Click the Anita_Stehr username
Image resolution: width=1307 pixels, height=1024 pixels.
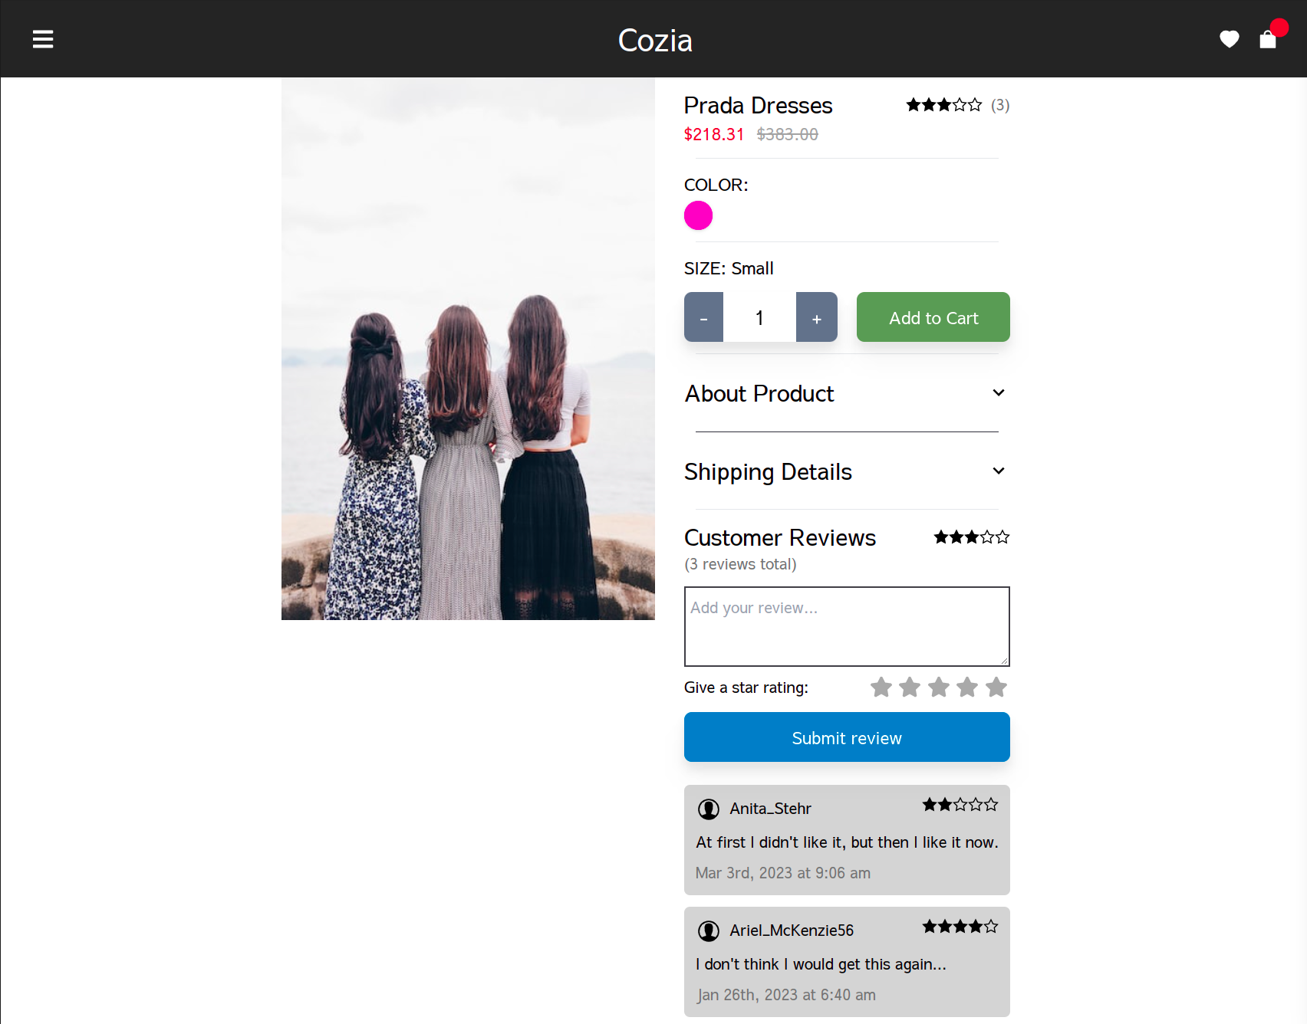[770, 809]
